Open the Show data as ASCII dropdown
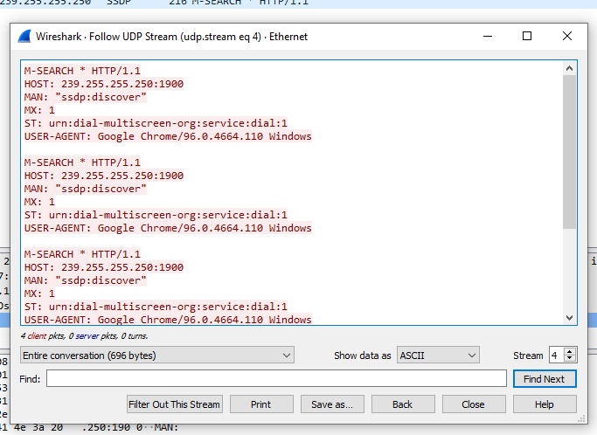This screenshot has height=435, width=597. tap(438, 356)
